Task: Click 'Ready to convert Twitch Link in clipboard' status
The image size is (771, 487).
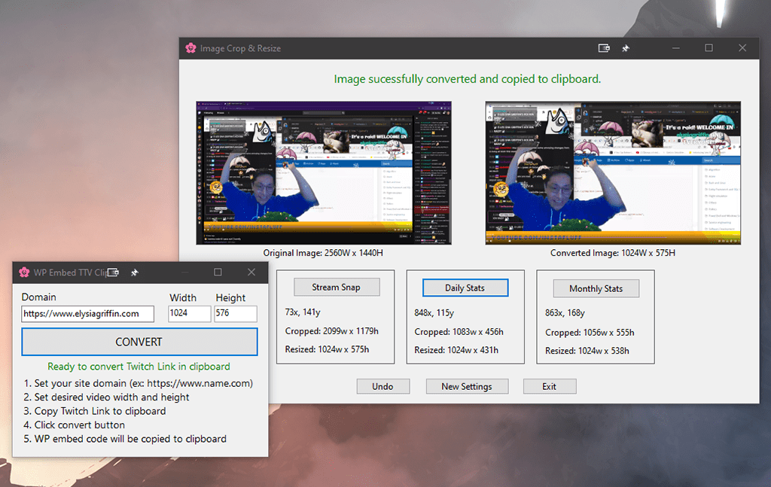Action: click(139, 367)
